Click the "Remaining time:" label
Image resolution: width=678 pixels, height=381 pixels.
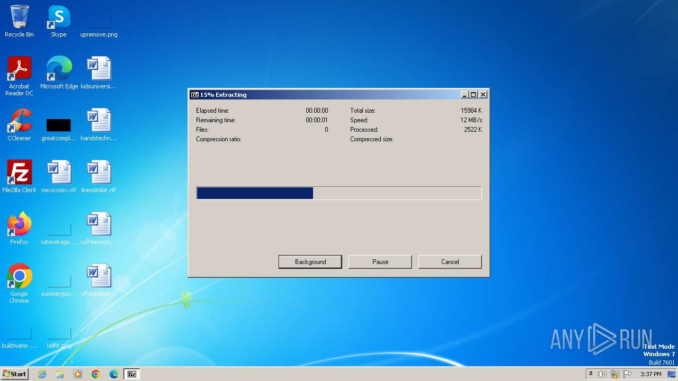point(216,120)
